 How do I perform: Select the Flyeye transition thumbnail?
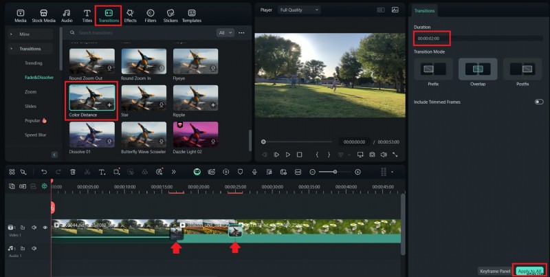195,61
